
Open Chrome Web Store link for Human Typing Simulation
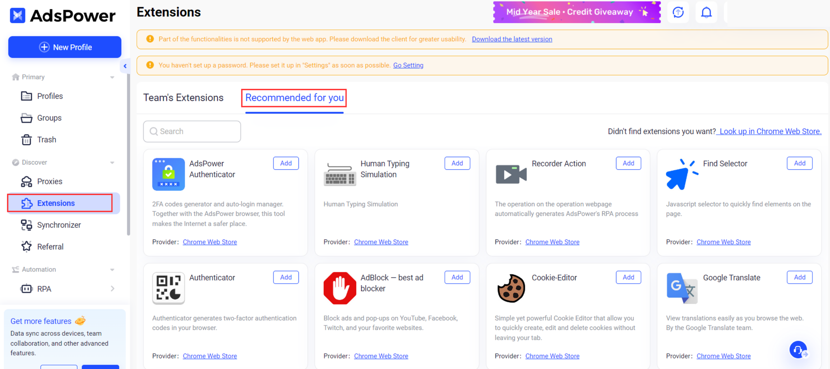point(381,242)
